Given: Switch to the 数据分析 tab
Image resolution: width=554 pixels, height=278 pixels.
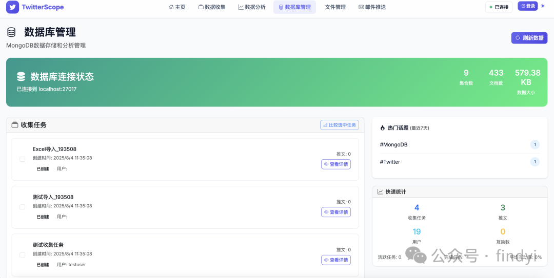Looking at the screenshot, I should tap(252, 7).
